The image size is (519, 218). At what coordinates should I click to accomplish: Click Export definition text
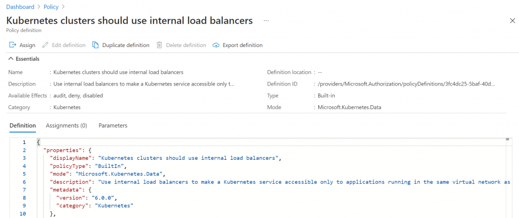(x=243, y=45)
